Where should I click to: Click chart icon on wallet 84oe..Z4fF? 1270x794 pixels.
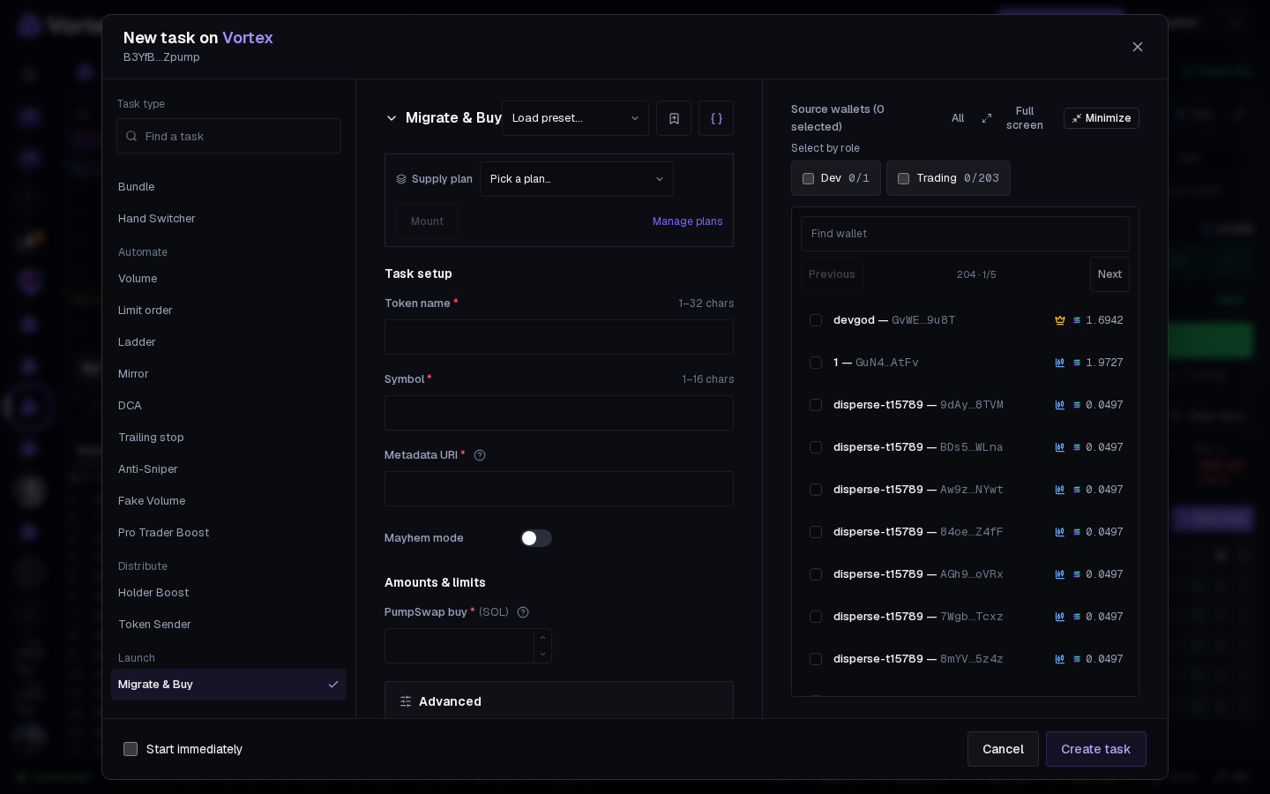click(1060, 532)
